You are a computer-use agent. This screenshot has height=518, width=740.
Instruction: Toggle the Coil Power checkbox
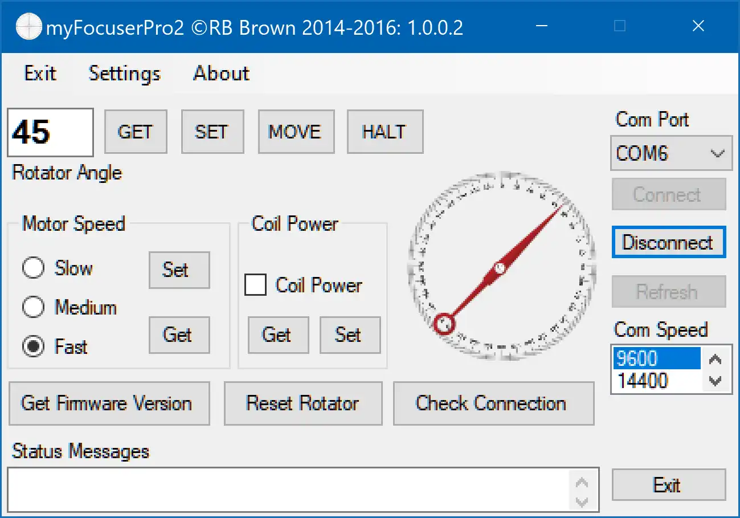tap(255, 285)
